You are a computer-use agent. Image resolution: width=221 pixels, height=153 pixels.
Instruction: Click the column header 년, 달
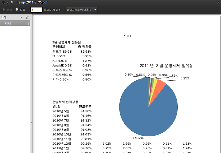coord(56,107)
